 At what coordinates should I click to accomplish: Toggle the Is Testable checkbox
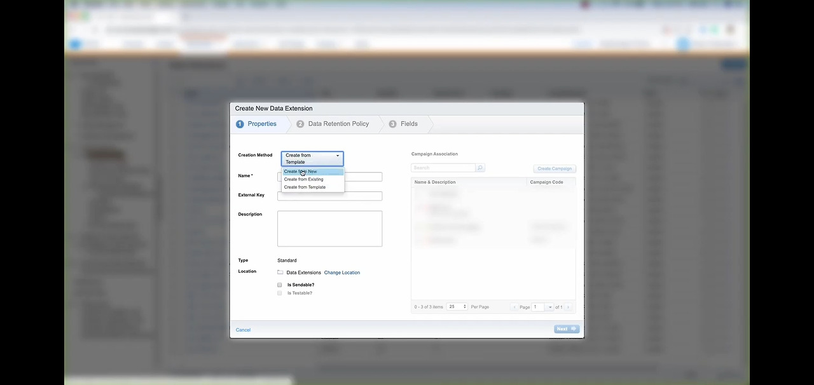279,293
